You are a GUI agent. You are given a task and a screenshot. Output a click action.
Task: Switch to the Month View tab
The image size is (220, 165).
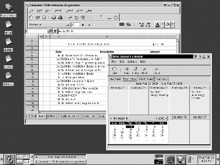point(146,79)
